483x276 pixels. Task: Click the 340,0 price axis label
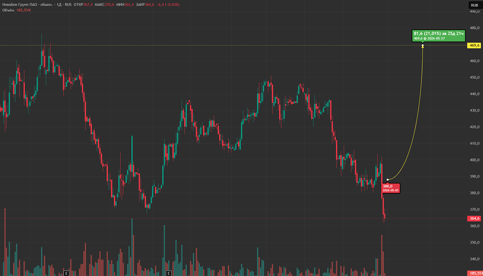tap(474, 259)
